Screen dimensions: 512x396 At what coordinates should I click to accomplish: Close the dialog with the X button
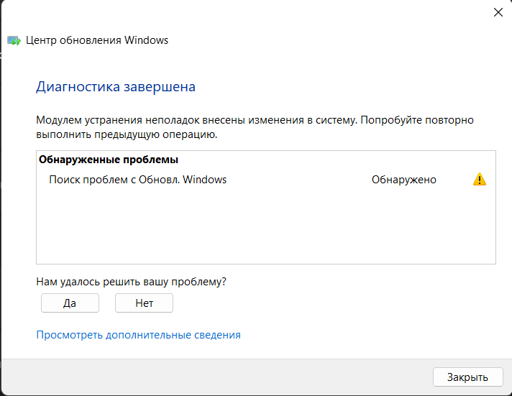coord(498,12)
